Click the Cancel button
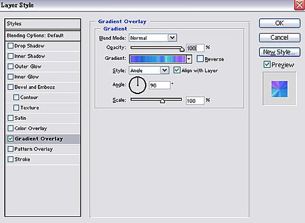Image resolution: width=305 pixels, height=223 pixels. [279, 38]
